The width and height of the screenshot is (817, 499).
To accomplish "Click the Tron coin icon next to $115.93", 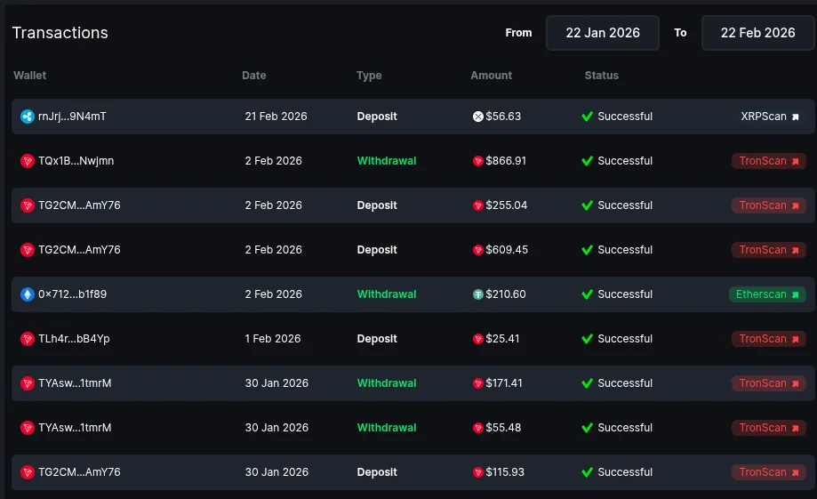I will (x=477, y=472).
